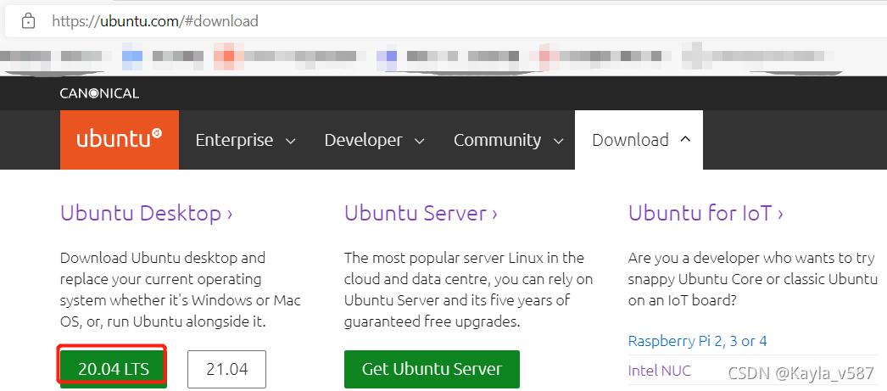The height and width of the screenshot is (391, 887).
Task: Download the 20.04 LTS desktop release
Action: 113,369
